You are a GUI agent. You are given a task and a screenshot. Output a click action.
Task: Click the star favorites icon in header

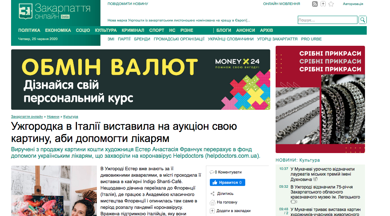click(331, 4)
